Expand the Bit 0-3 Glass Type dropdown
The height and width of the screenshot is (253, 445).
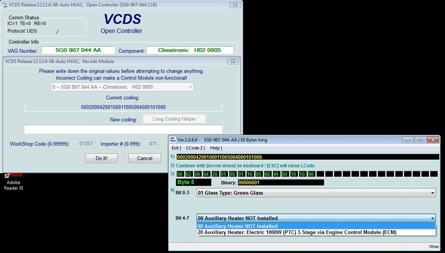click(432, 193)
